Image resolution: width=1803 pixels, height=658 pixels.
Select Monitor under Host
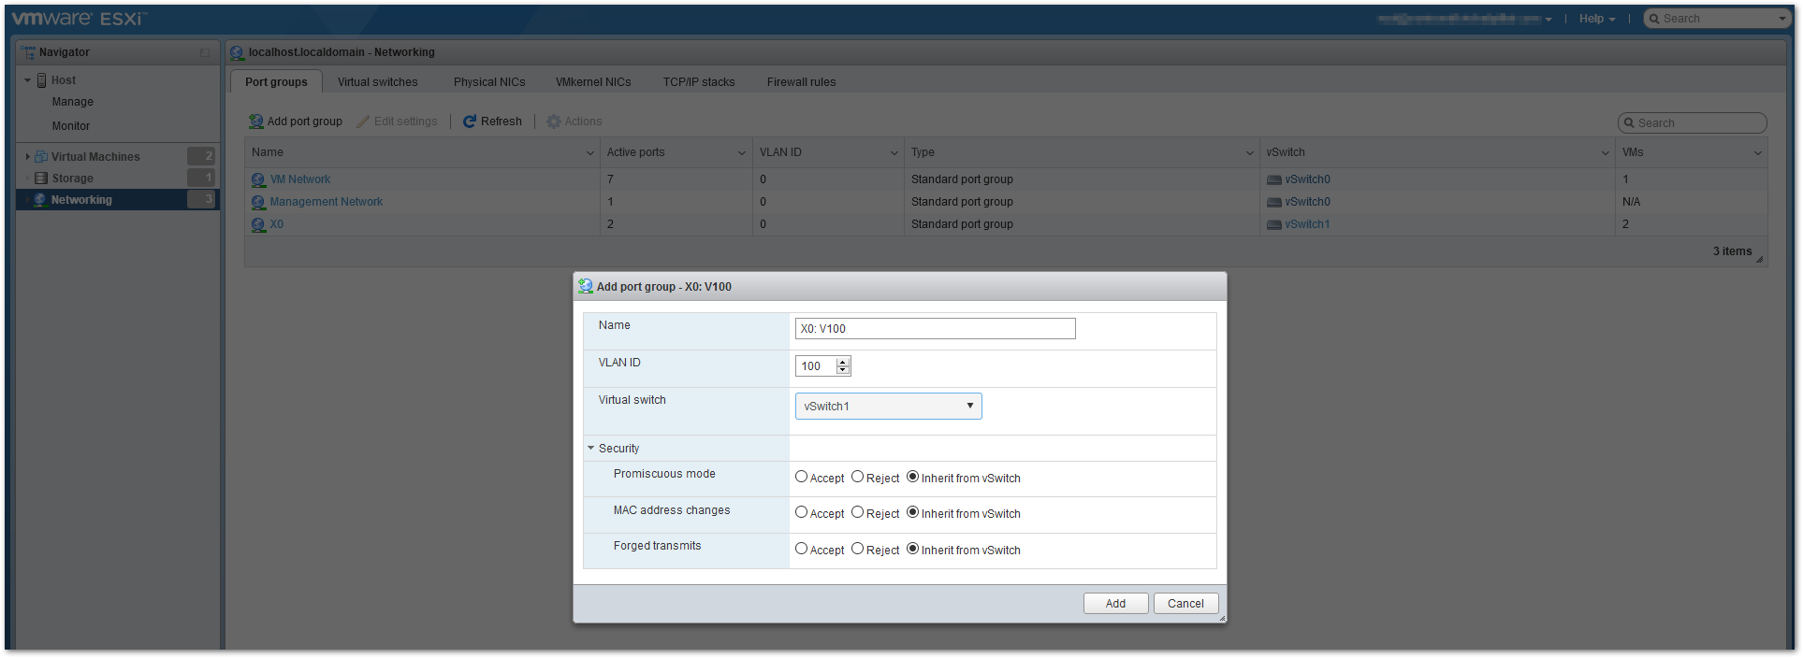coord(71,126)
